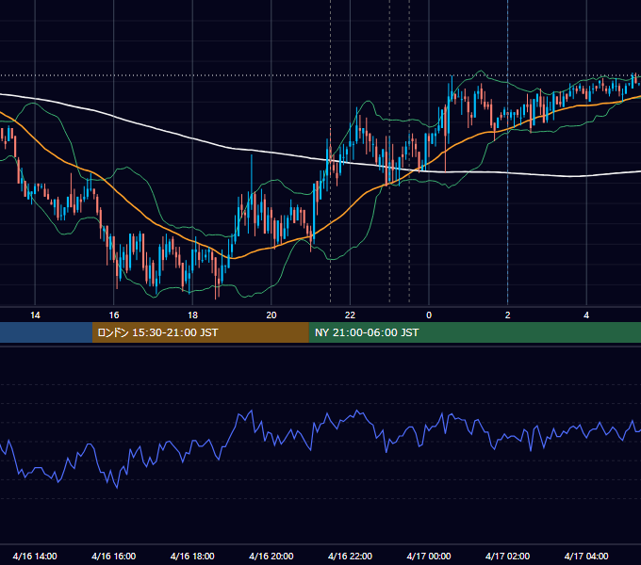The height and width of the screenshot is (565, 641).
Task: Click the 4/16 14:00 time label
Action: [x=35, y=556]
